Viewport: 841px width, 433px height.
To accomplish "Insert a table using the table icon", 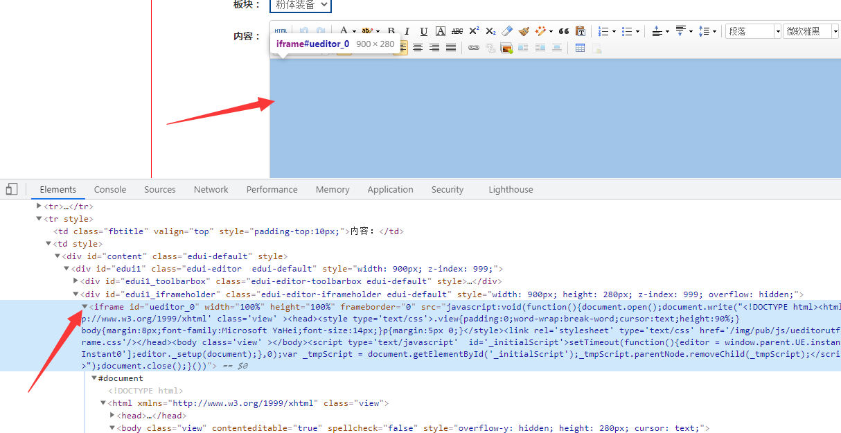I will point(579,46).
